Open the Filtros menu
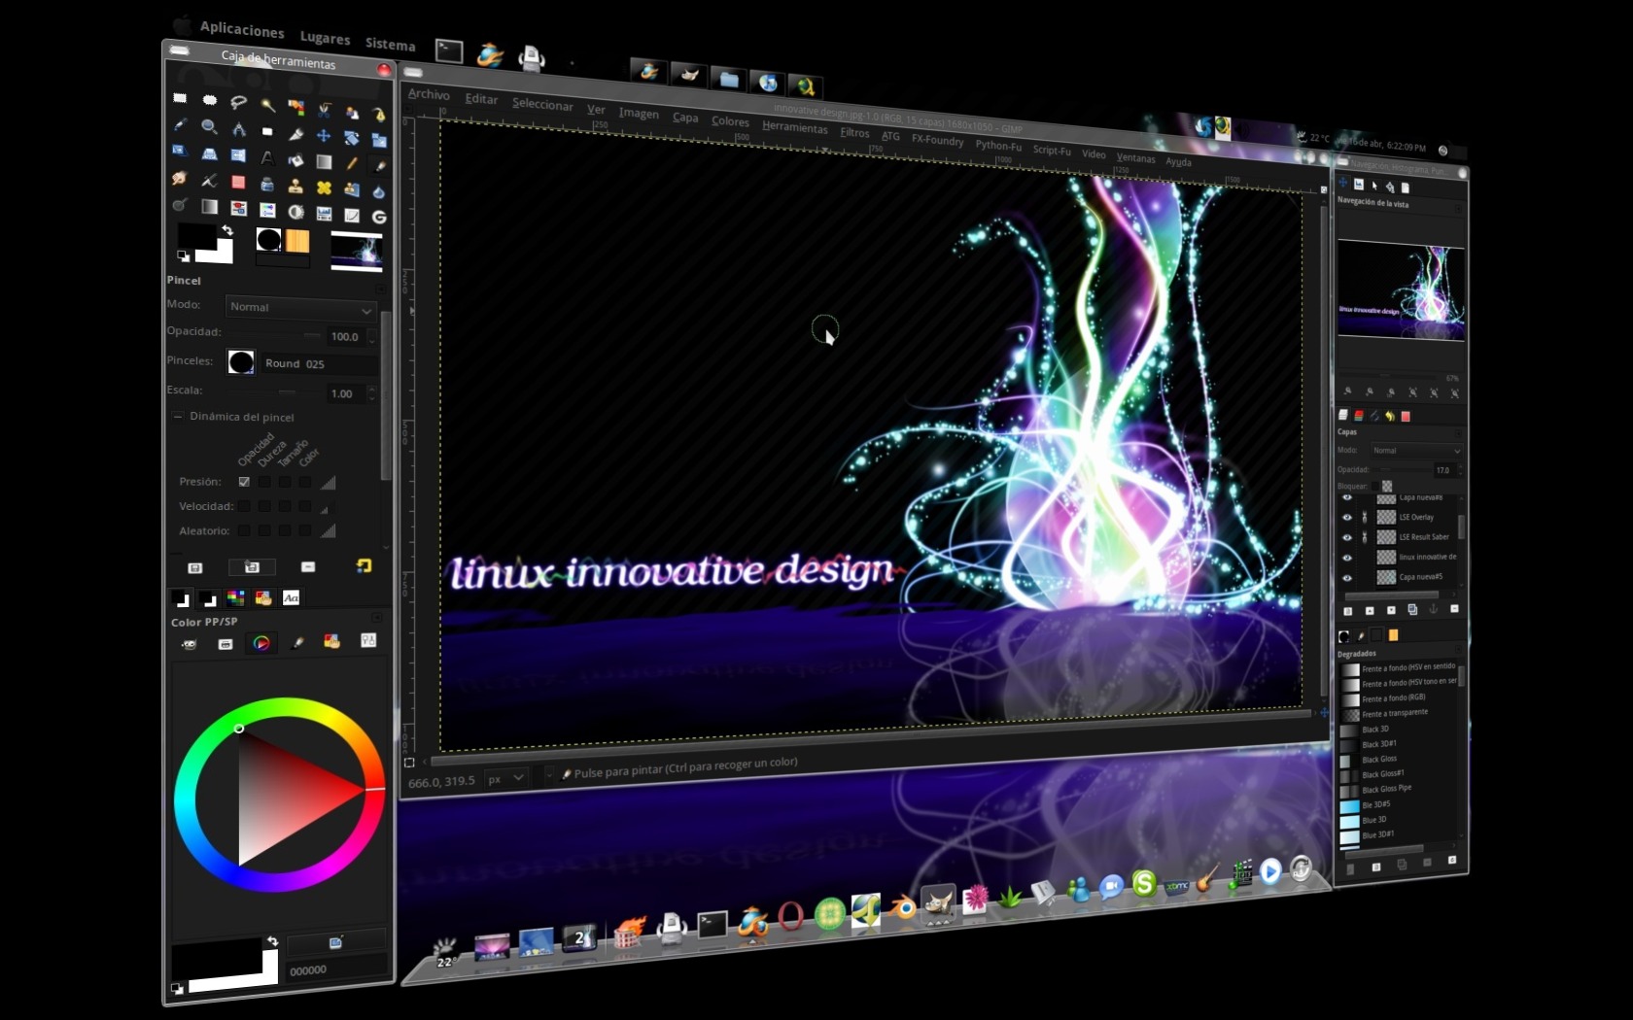Viewport: 1633px width, 1020px height. pyautogui.click(x=854, y=133)
